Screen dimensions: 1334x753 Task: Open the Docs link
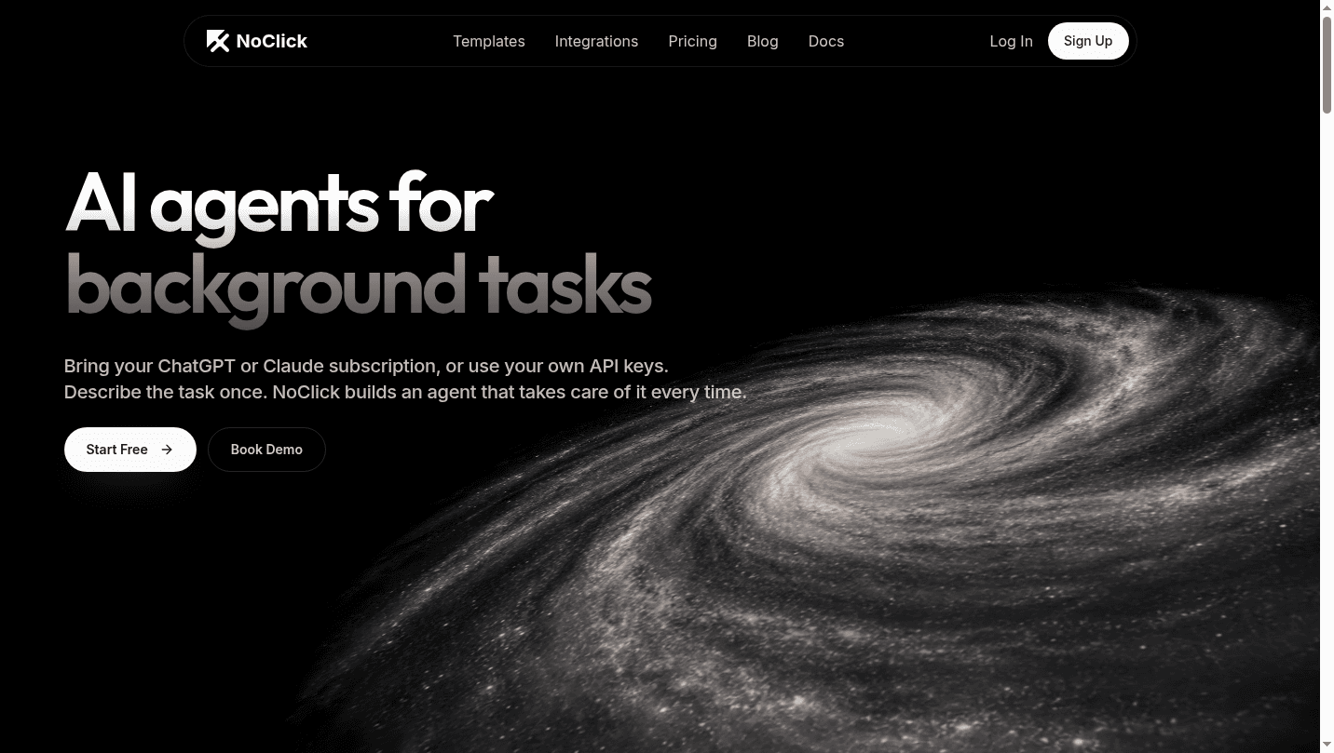[x=826, y=41]
